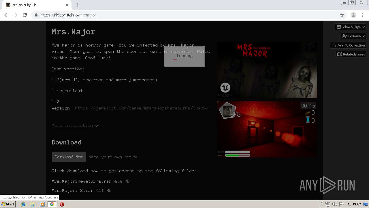The height and width of the screenshot is (208, 369).
Task: Go back to the previous page
Action: tap(6, 15)
